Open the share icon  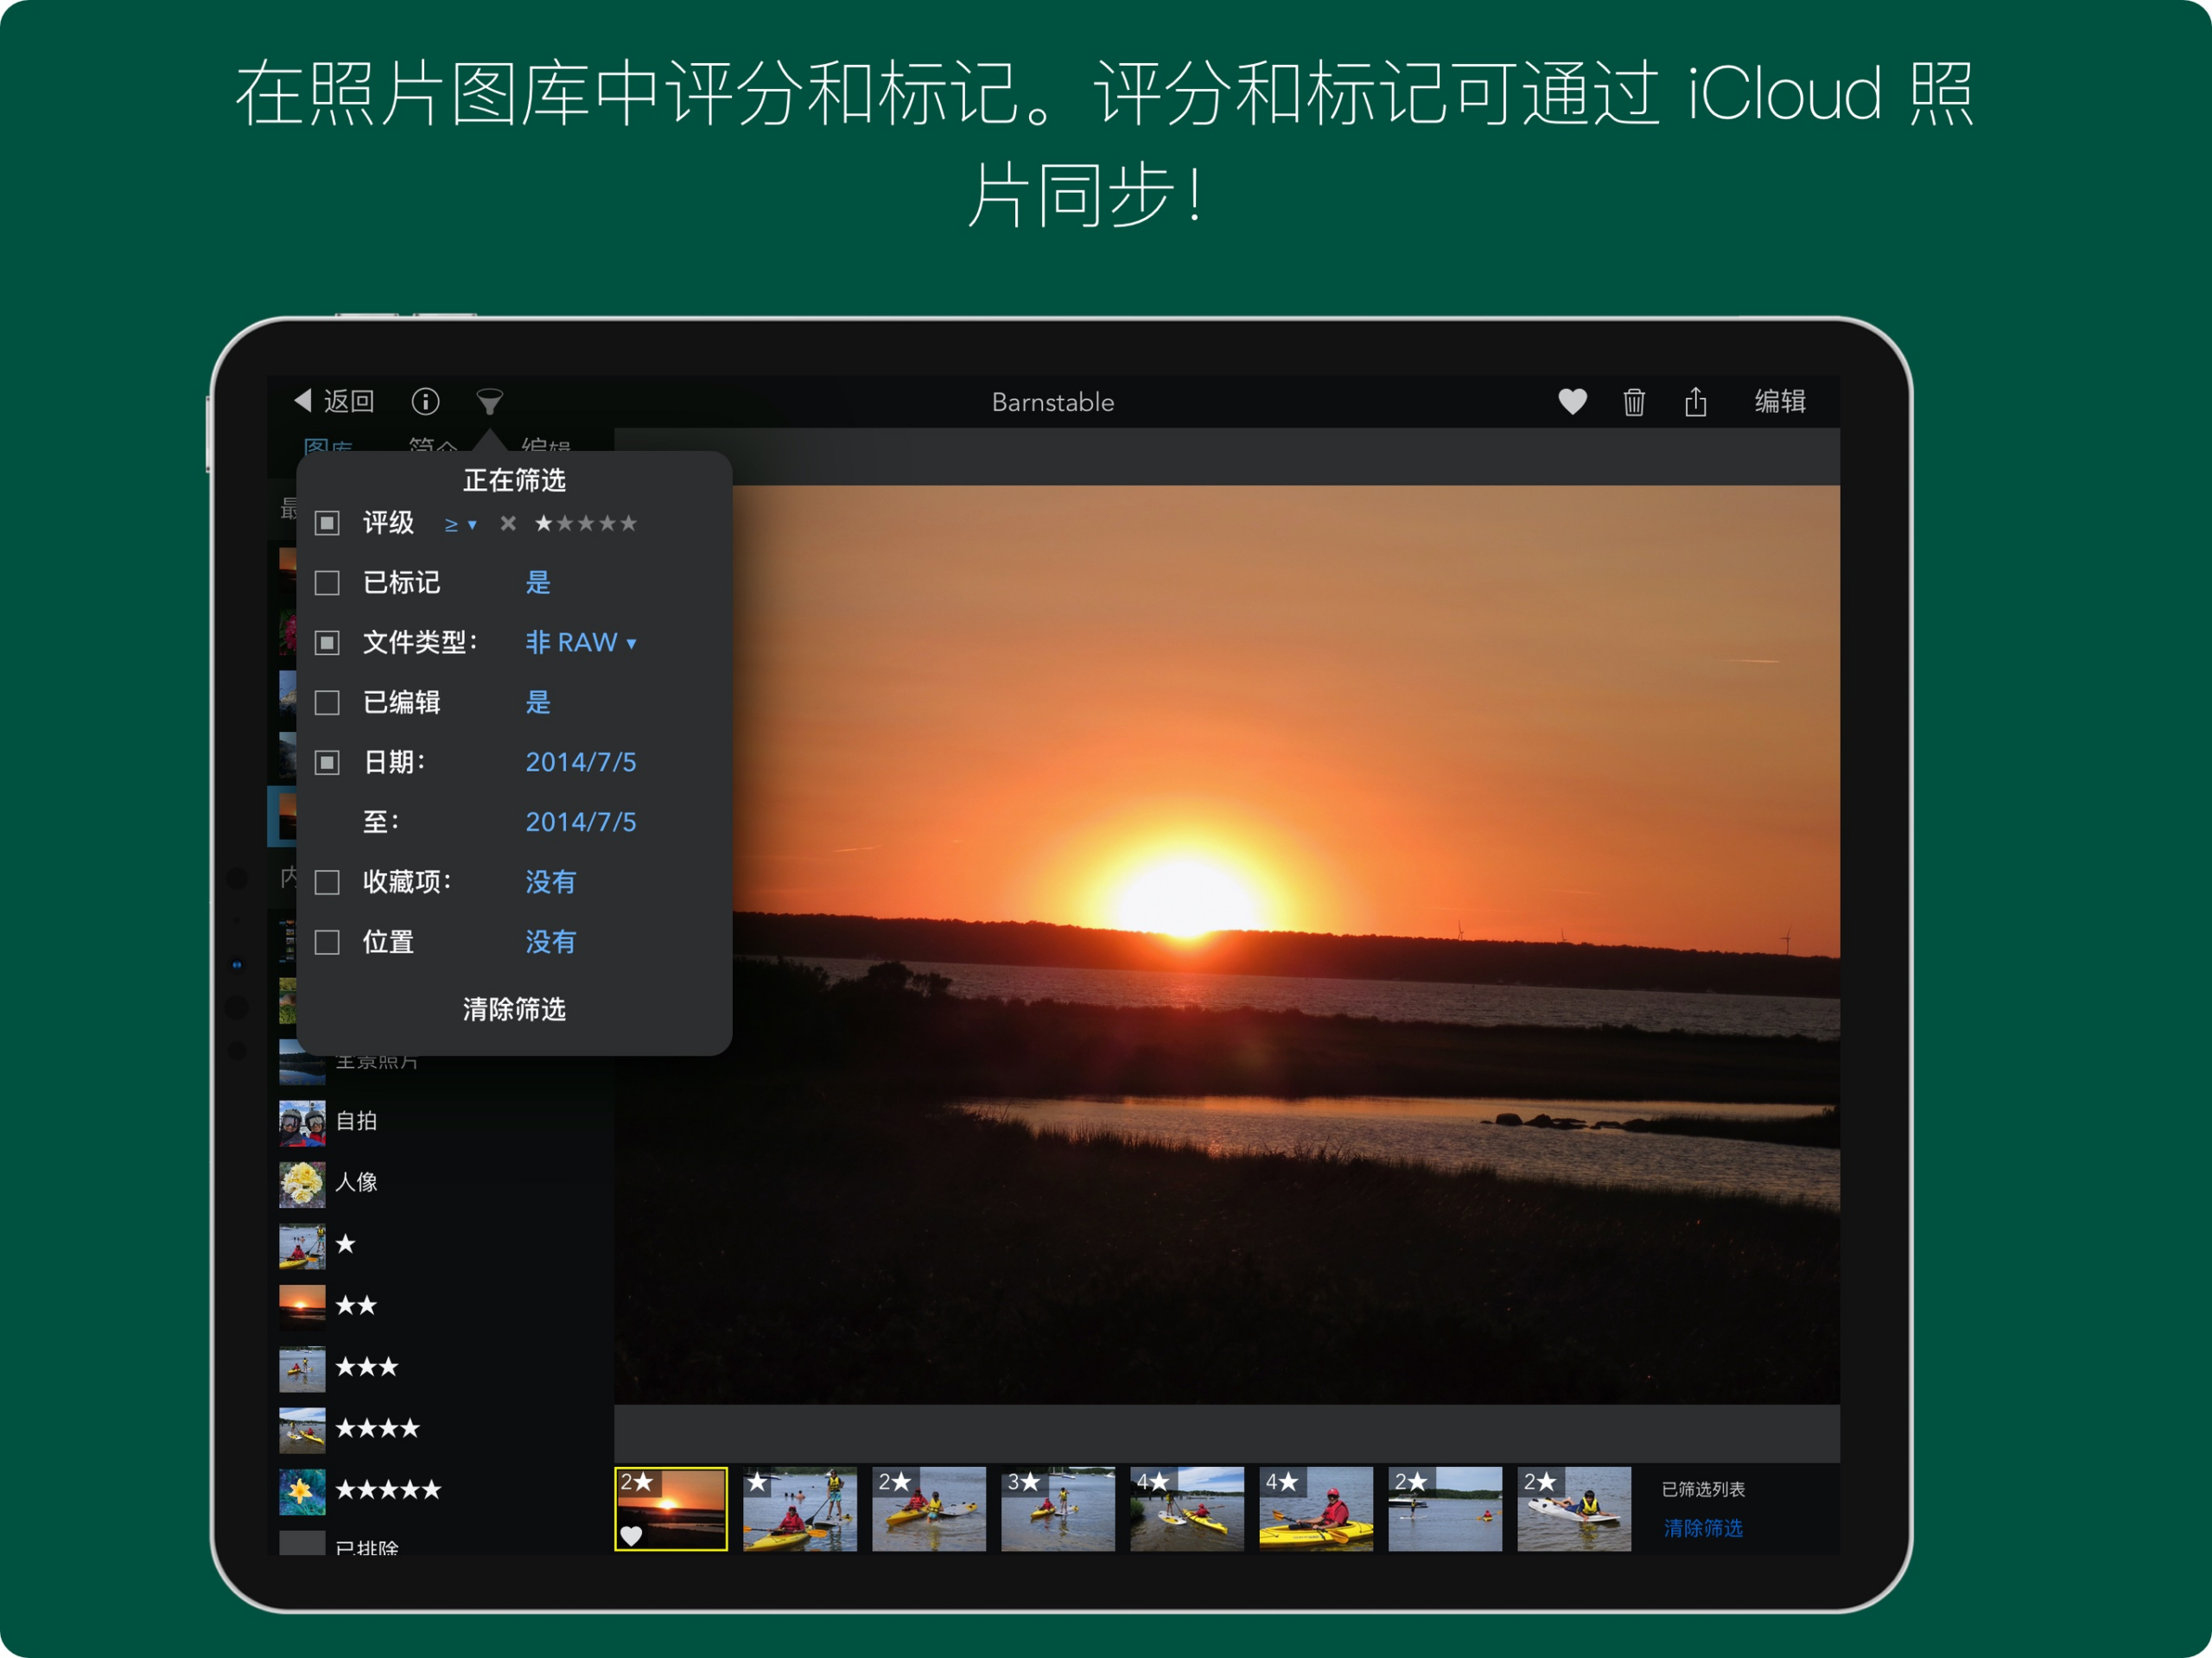tap(1695, 402)
